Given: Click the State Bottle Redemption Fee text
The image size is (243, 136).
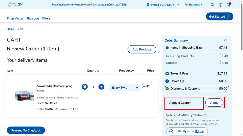Looking at the screenshot, I should click(x=57, y=109).
